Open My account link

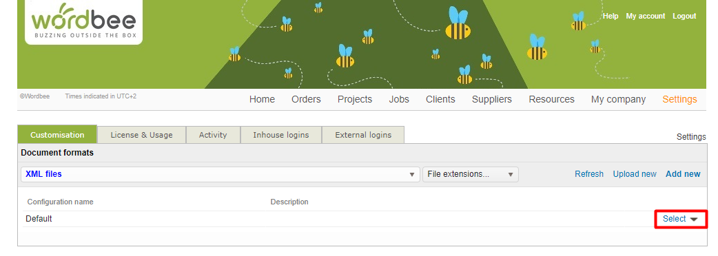(x=645, y=16)
